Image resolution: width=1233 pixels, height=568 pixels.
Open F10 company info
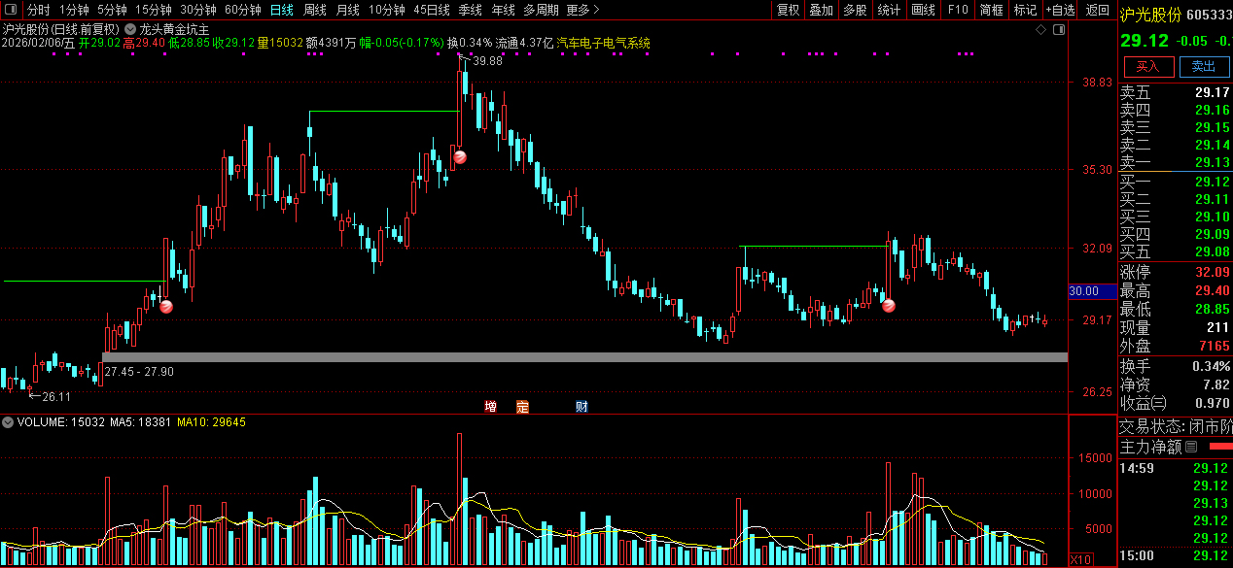[958, 10]
